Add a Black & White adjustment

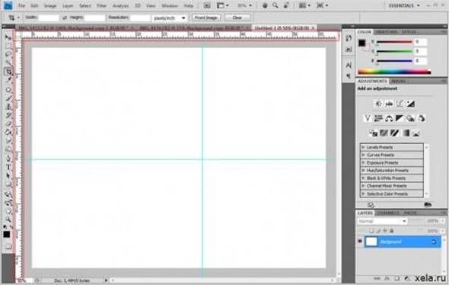click(x=400, y=118)
